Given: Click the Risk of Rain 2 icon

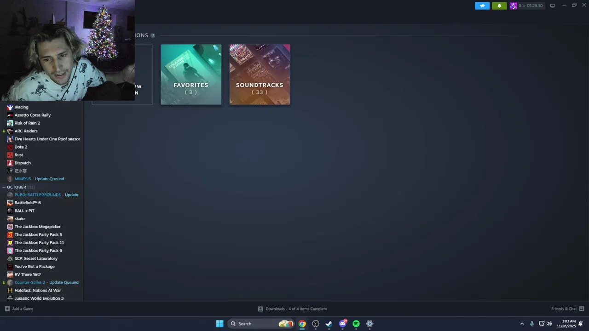Looking at the screenshot, I should (x=10, y=123).
